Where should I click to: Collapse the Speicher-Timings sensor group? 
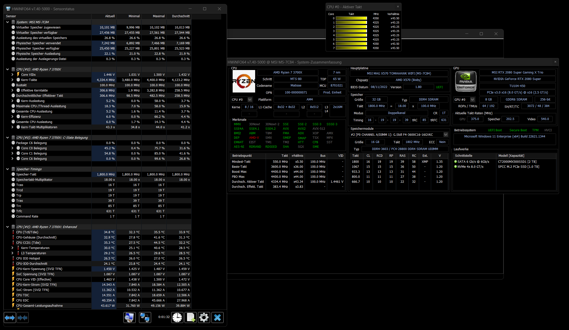click(x=7, y=169)
